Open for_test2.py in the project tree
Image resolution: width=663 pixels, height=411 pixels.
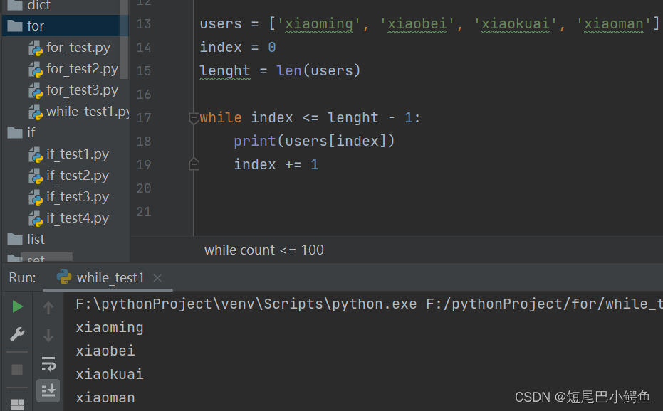pos(82,69)
